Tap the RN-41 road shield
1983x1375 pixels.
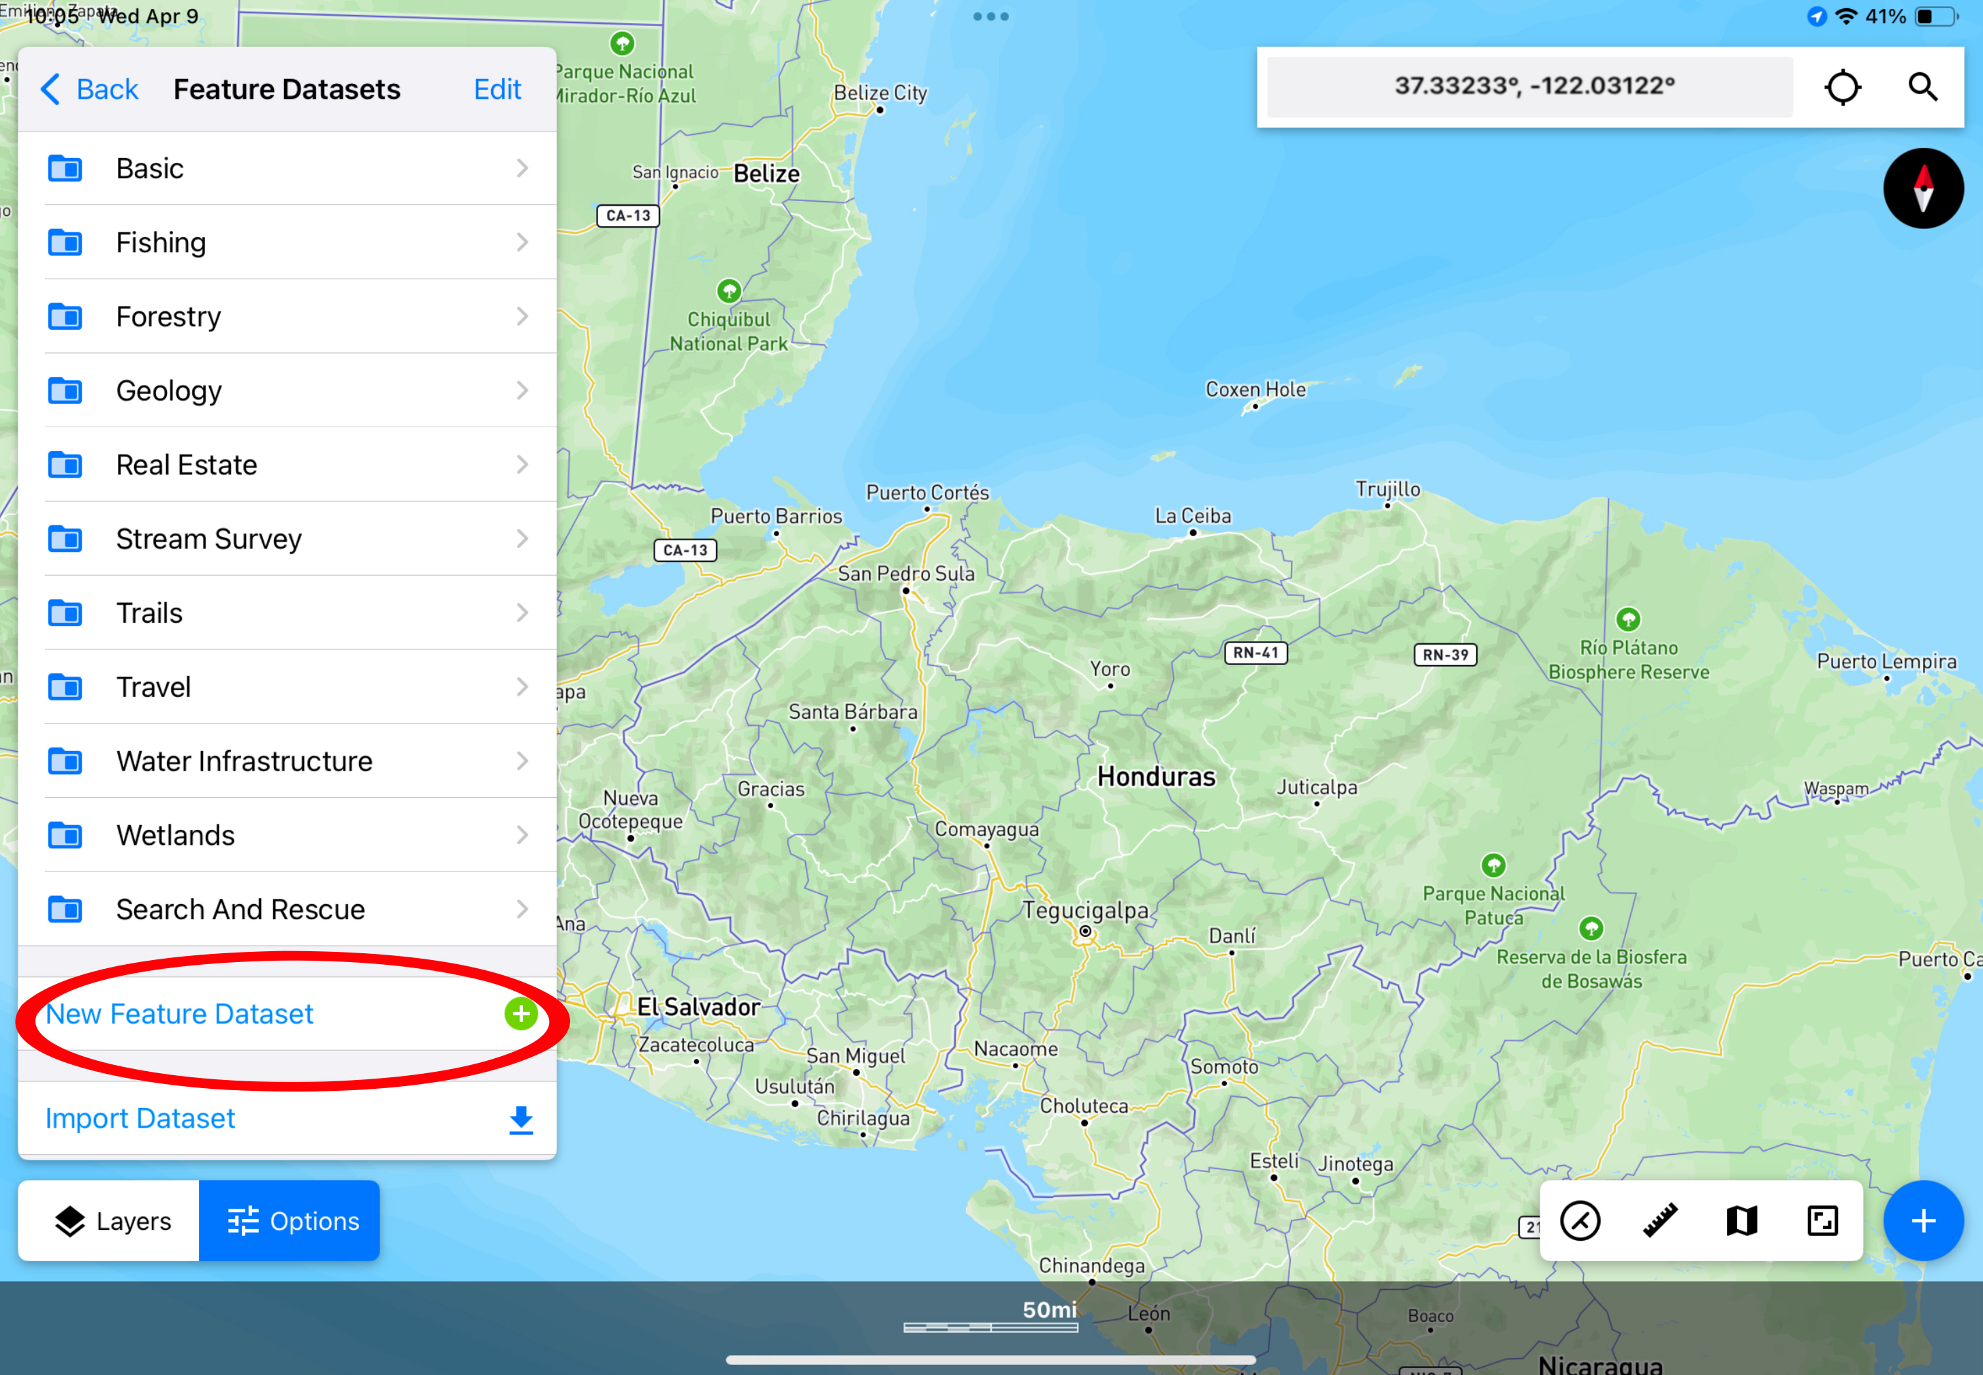pos(1256,653)
